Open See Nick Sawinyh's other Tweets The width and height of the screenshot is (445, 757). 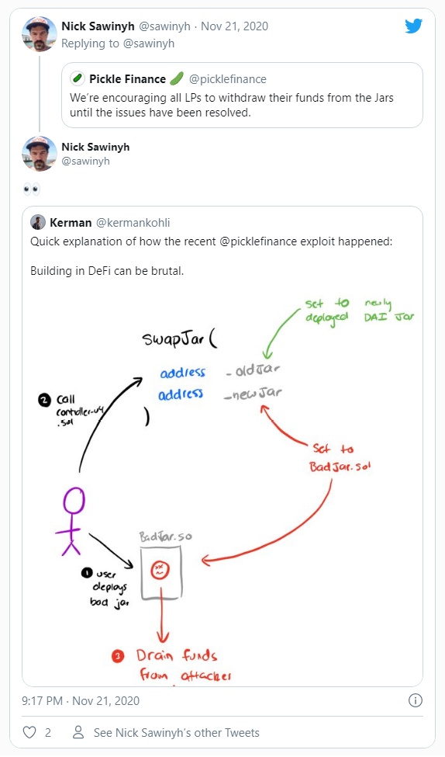(x=177, y=732)
